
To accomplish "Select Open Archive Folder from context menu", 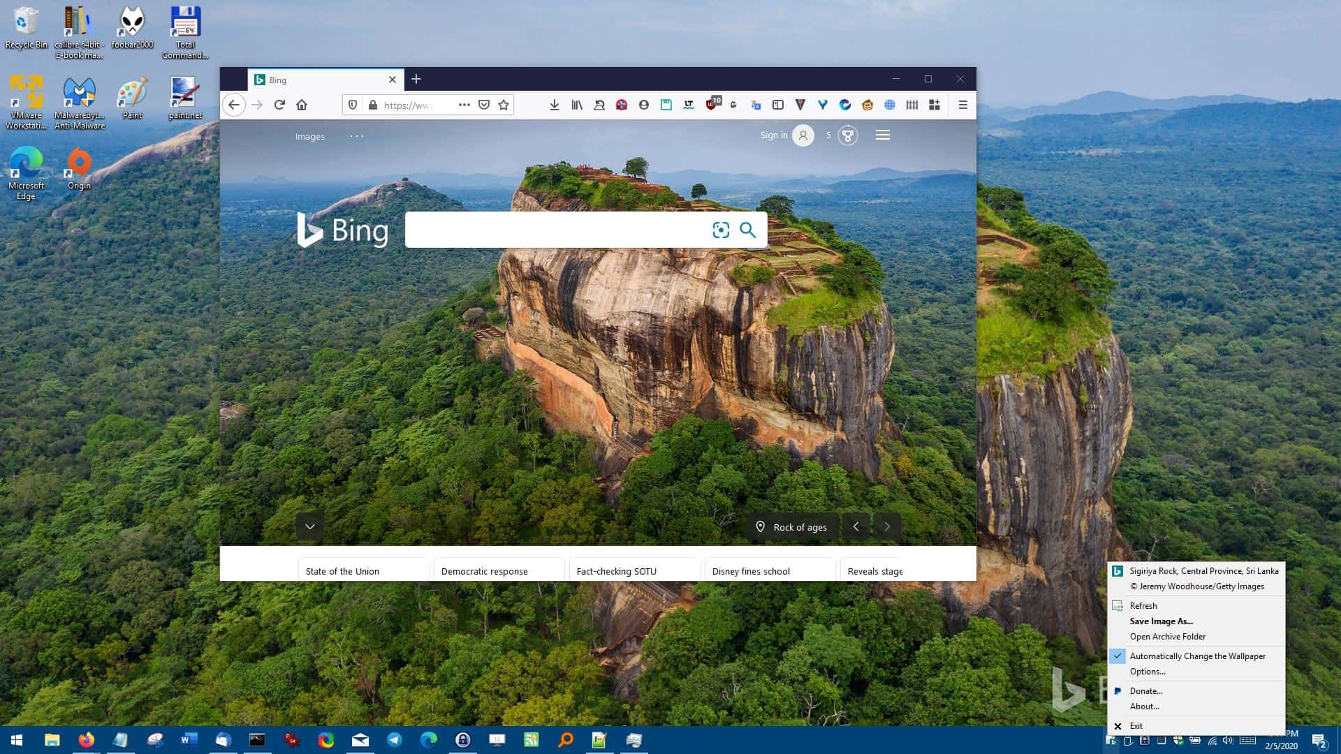I will point(1168,636).
